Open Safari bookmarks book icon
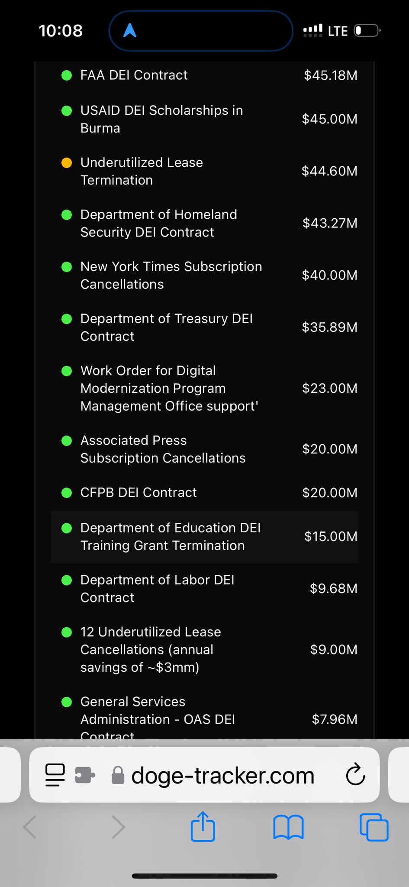Viewport: 409px width, 887px height. point(288,827)
